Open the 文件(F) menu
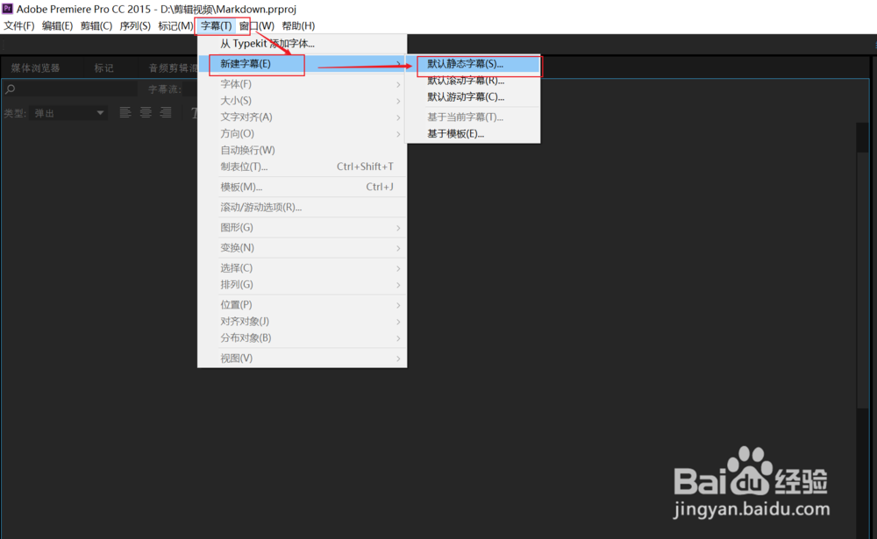 19,25
